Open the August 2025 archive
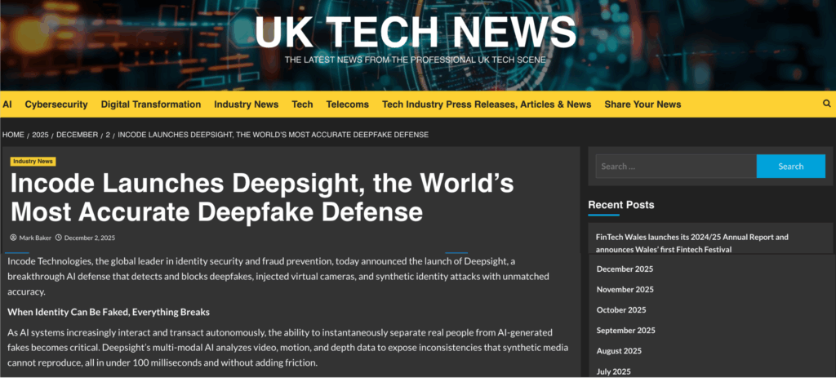This screenshot has width=836, height=378. [x=619, y=351]
